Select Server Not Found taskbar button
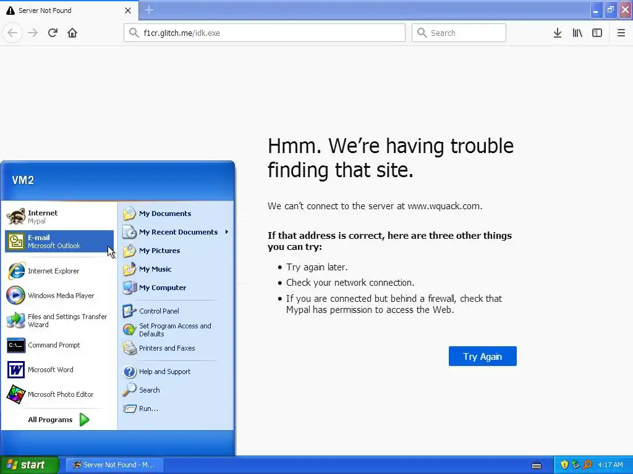The image size is (633, 474). click(114, 465)
